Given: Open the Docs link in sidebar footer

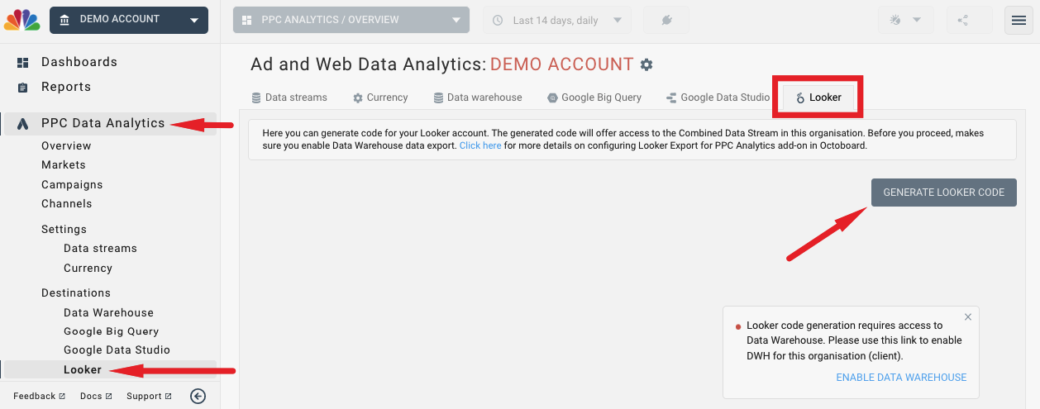Looking at the screenshot, I should (x=96, y=397).
